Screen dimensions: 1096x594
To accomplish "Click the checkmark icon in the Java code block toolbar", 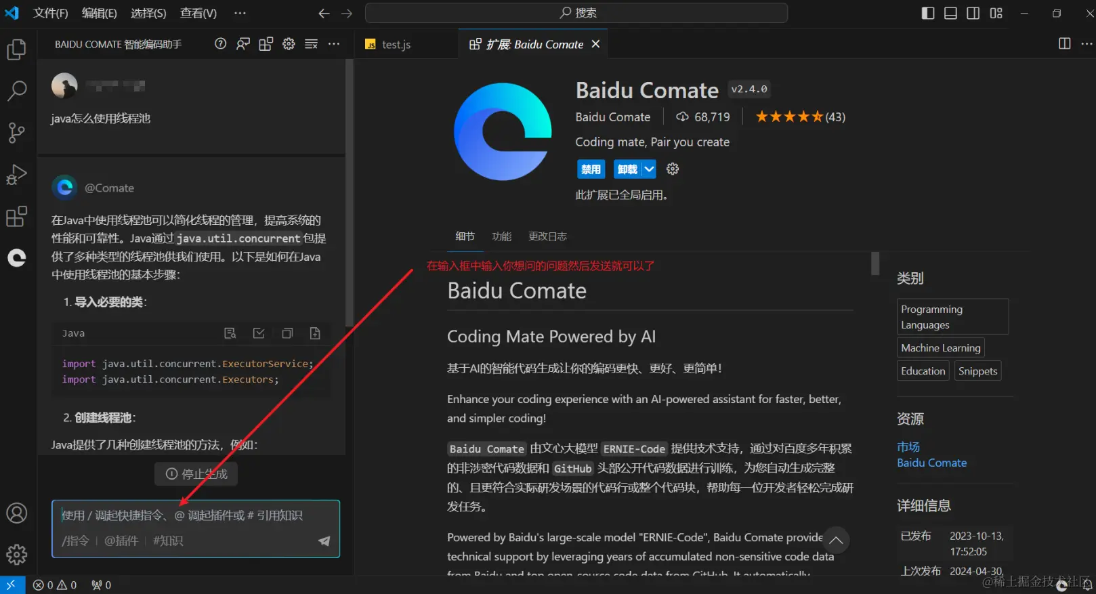I will (259, 333).
